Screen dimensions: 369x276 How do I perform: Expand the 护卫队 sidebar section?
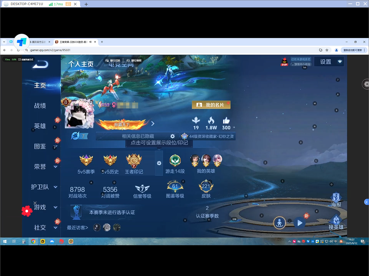coord(55,187)
